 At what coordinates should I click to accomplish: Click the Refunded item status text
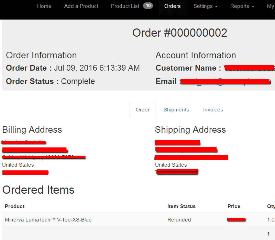[x=179, y=220]
